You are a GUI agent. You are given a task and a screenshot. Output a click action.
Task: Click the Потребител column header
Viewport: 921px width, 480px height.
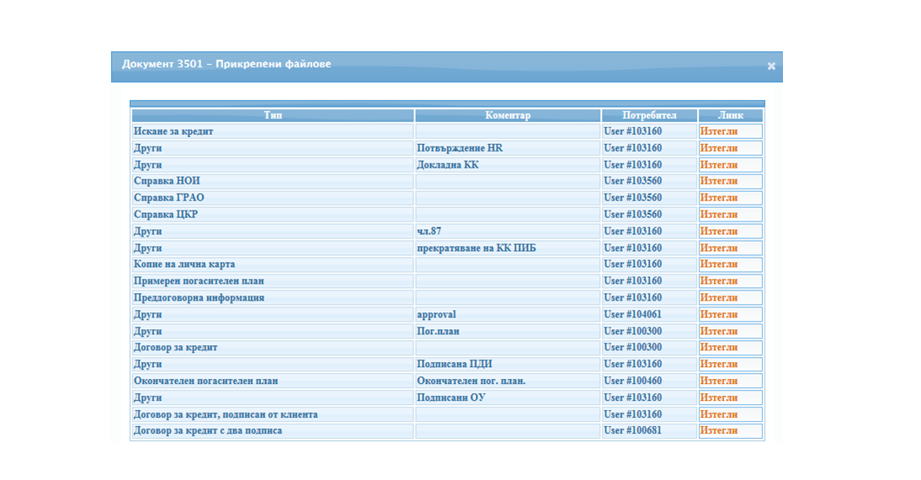(x=649, y=115)
